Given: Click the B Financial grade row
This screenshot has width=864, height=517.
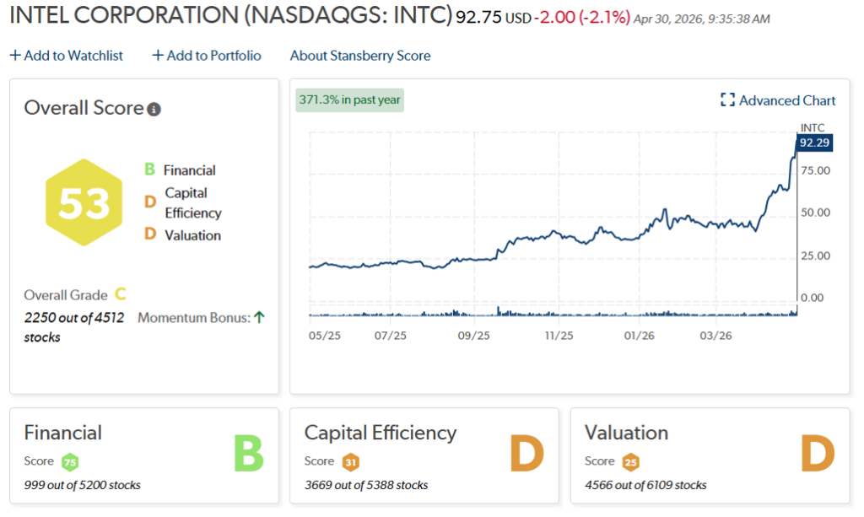Looking at the screenshot, I should click(180, 170).
